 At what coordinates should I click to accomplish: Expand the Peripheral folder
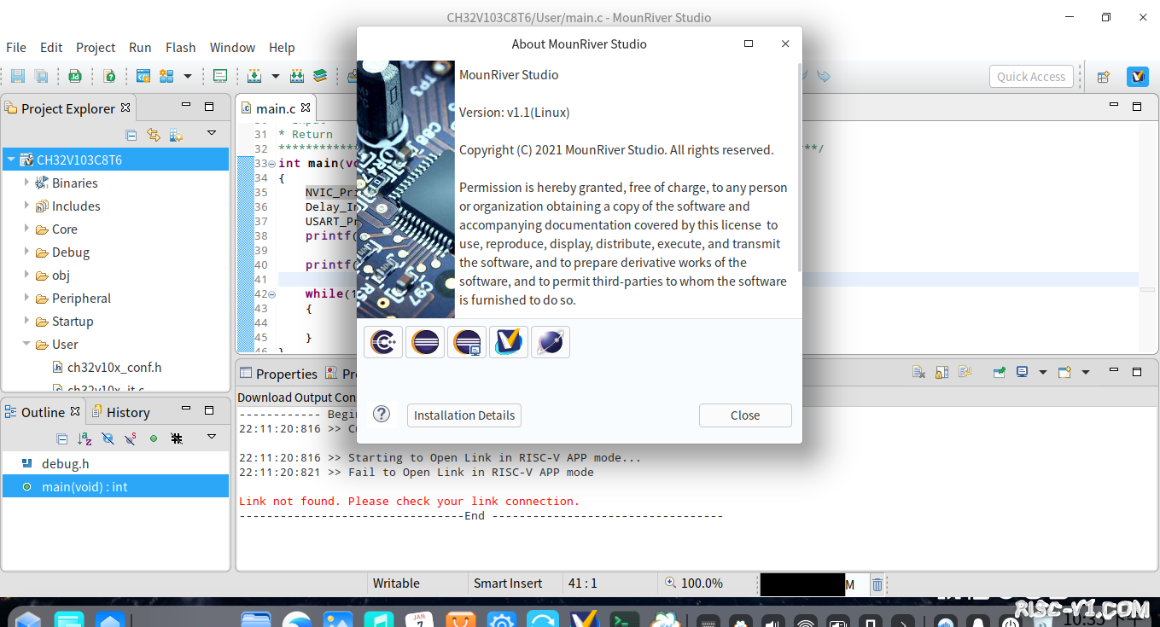point(26,298)
